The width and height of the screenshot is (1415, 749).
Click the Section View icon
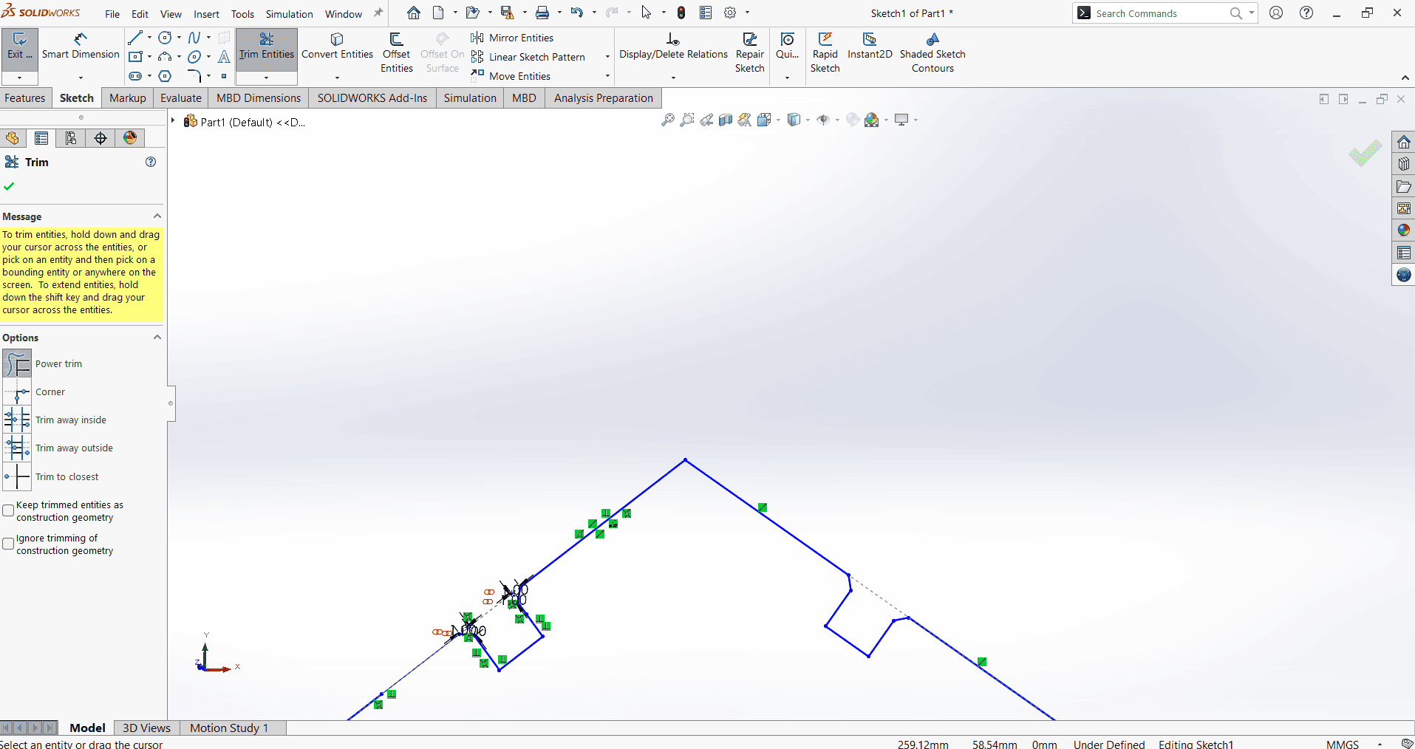tap(726, 120)
